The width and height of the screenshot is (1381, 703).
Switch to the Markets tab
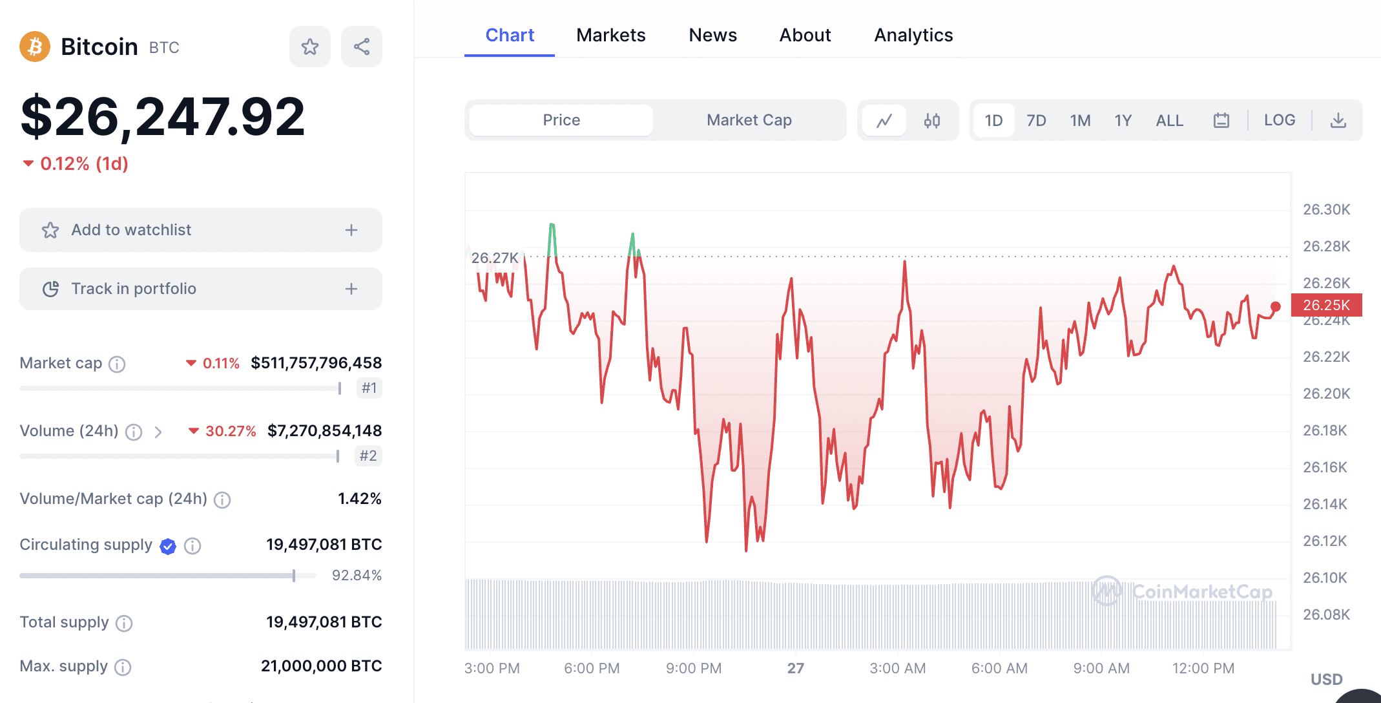coord(611,35)
